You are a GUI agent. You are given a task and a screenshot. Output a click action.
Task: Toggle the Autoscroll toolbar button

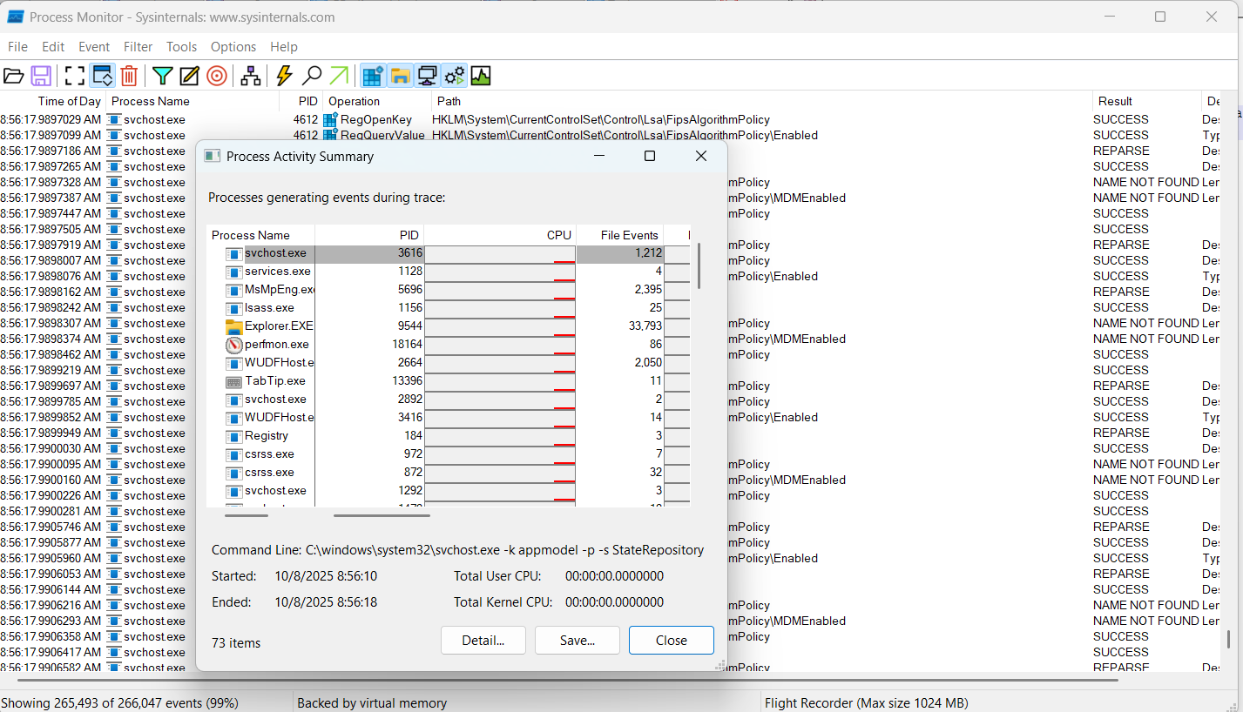(x=102, y=76)
